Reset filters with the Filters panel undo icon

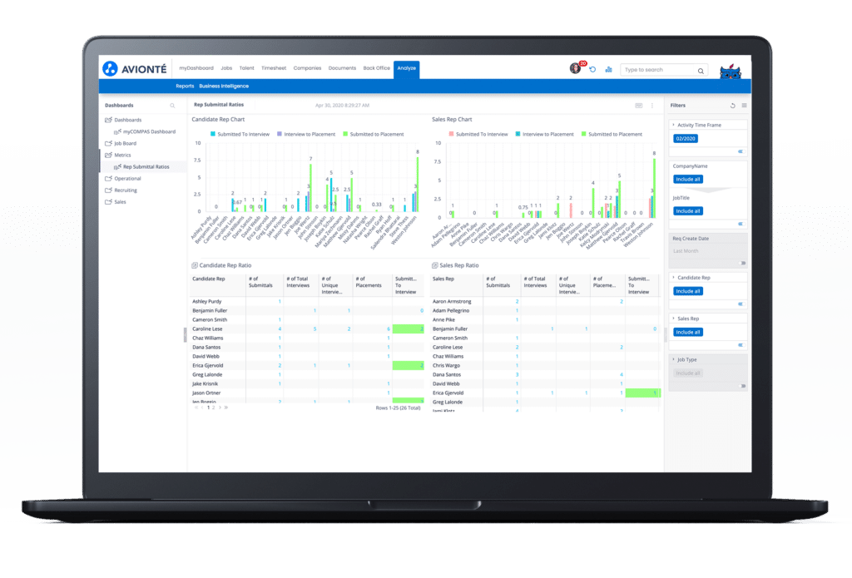732,106
